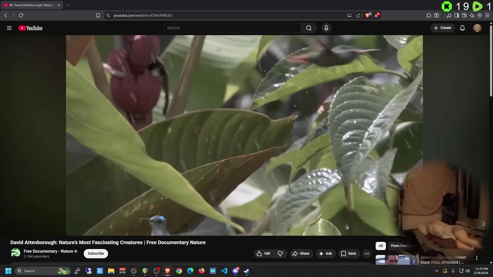The height and width of the screenshot is (277, 493).
Task: Open Brave Shields lion icon
Action: pyautogui.click(x=368, y=15)
